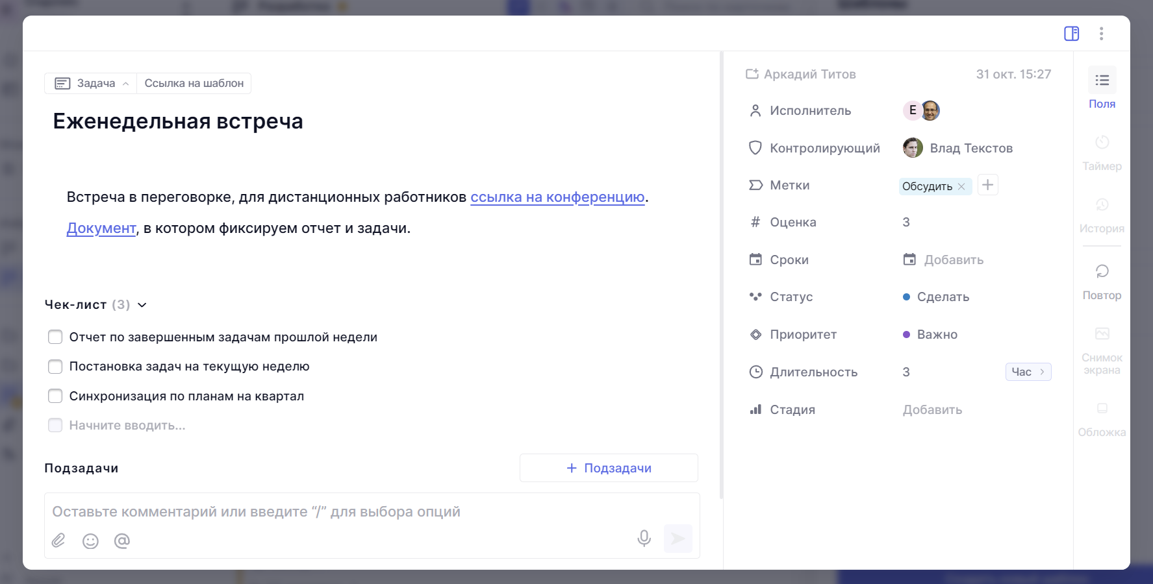Open the emoji picker in comment box
This screenshot has height=584, width=1153.
90,541
